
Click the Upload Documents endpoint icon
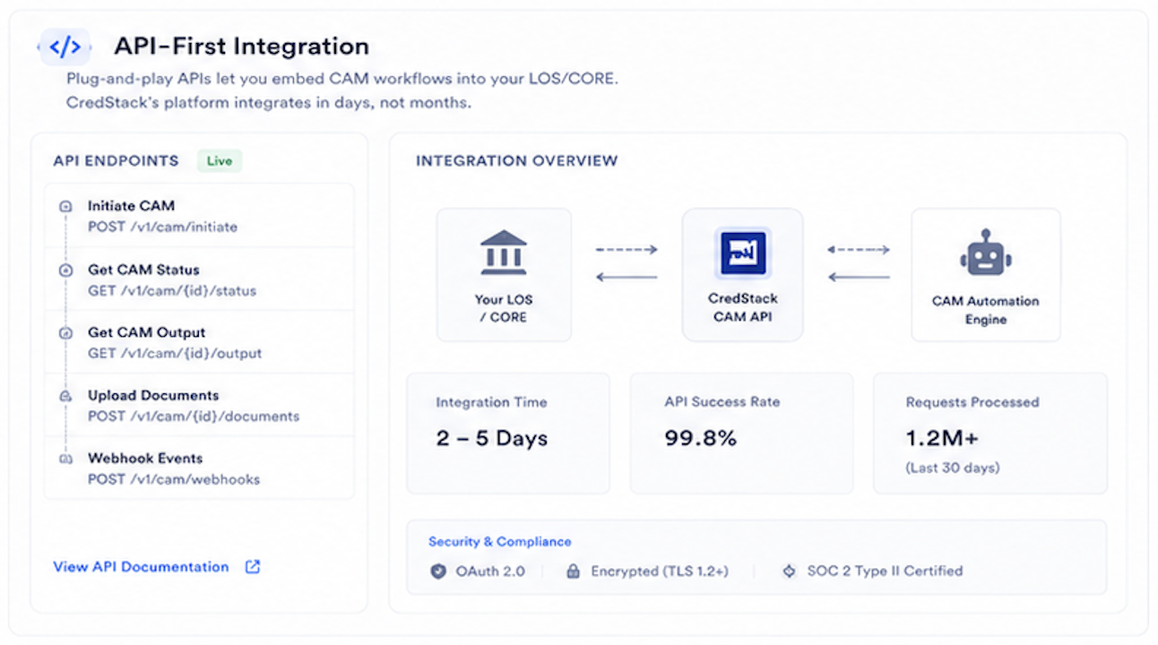pyautogui.click(x=65, y=395)
